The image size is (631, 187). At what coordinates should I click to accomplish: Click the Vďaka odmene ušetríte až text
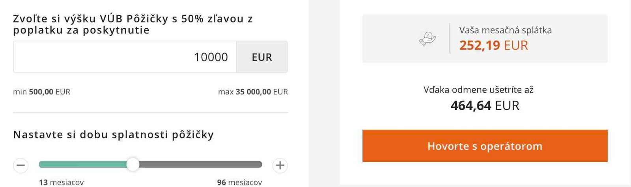click(478, 90)
